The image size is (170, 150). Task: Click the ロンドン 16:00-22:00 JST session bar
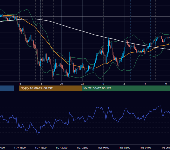point(50,88)
